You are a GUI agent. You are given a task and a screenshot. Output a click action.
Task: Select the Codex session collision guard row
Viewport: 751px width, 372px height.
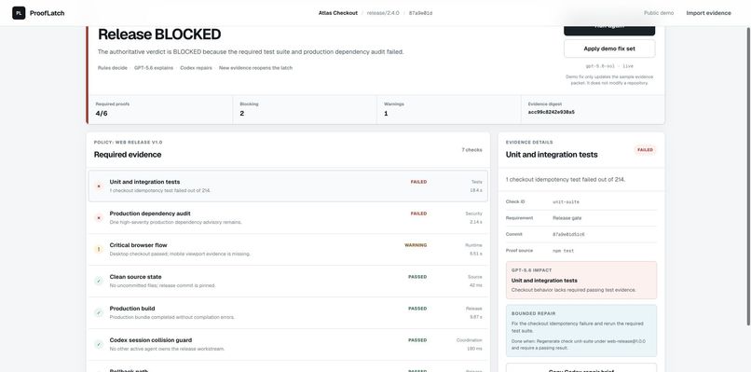288,344
